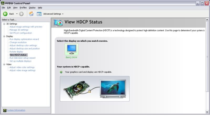Click the green Back arrow icon
The height and width of the screenshot is (117, 210).
point(5,14)
